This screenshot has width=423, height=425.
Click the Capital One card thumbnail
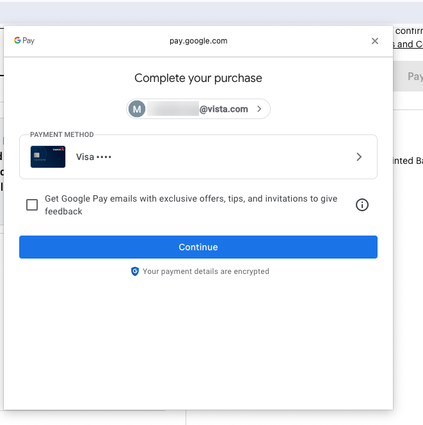coord(48,157)
